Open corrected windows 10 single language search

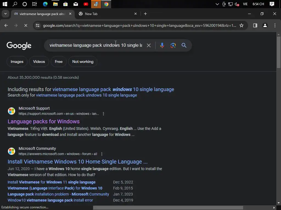pos(113,89)
